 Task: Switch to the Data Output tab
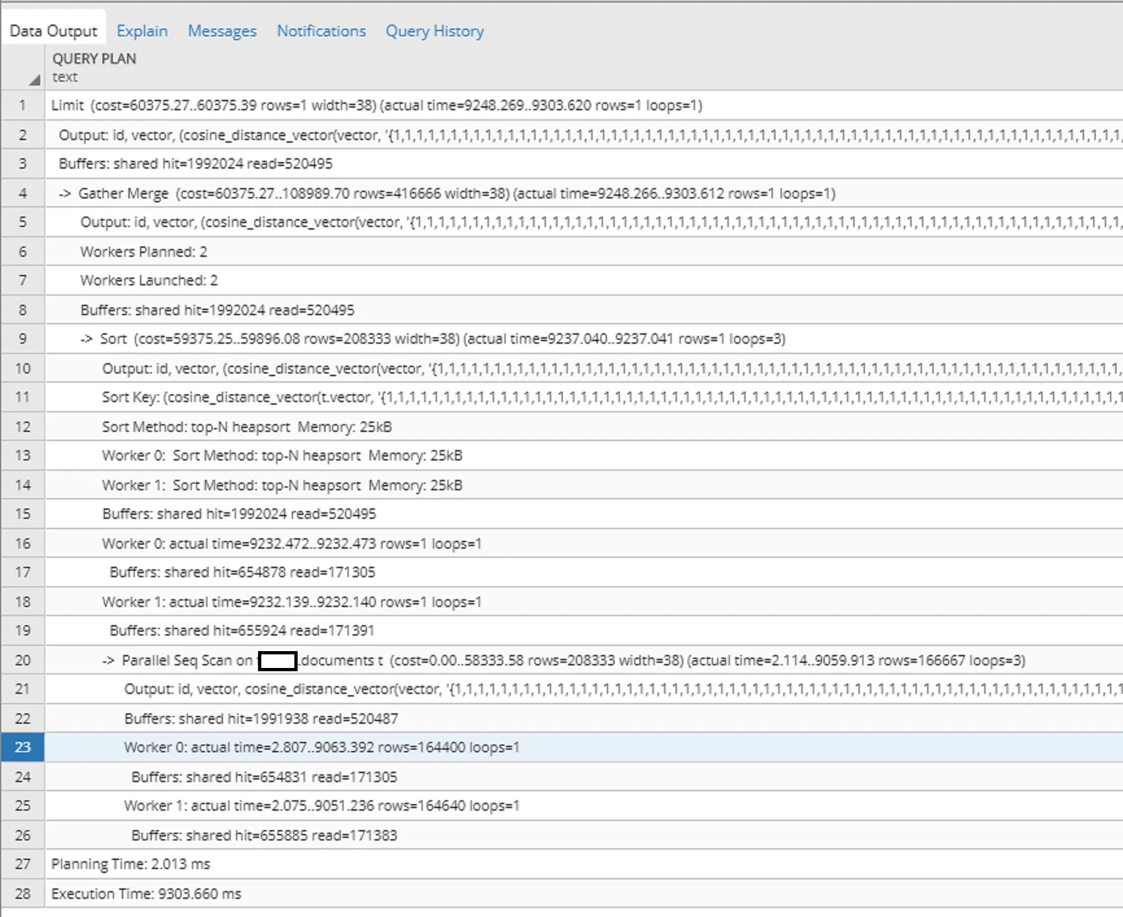coord(53,30)
